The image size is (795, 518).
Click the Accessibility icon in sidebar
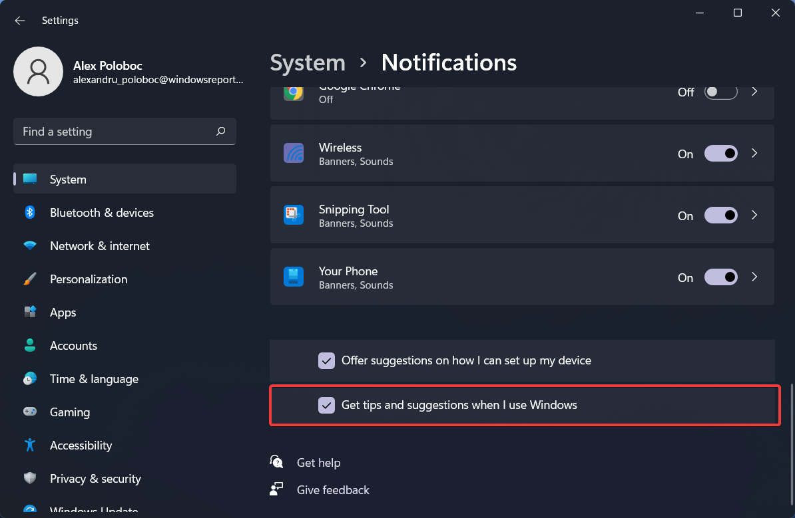30,446
